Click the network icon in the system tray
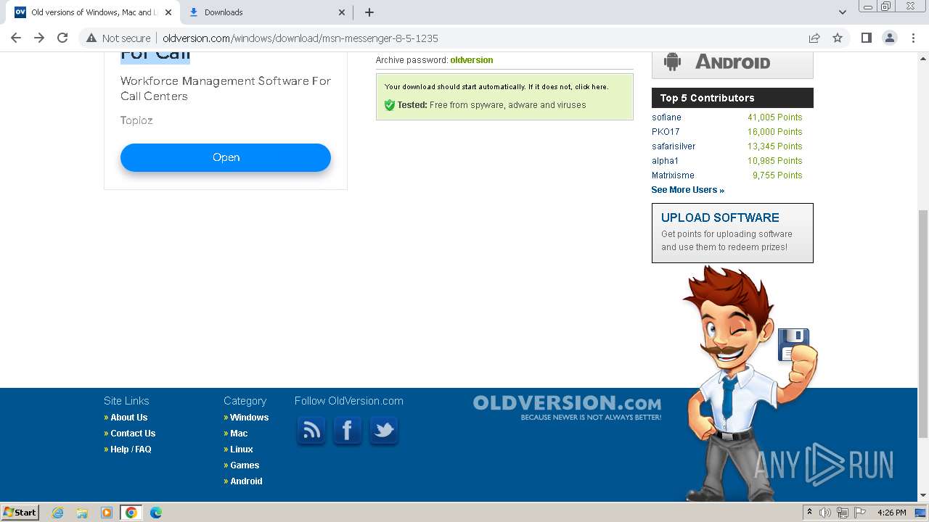This screenshot has width=929, height=522. [843, 513]
